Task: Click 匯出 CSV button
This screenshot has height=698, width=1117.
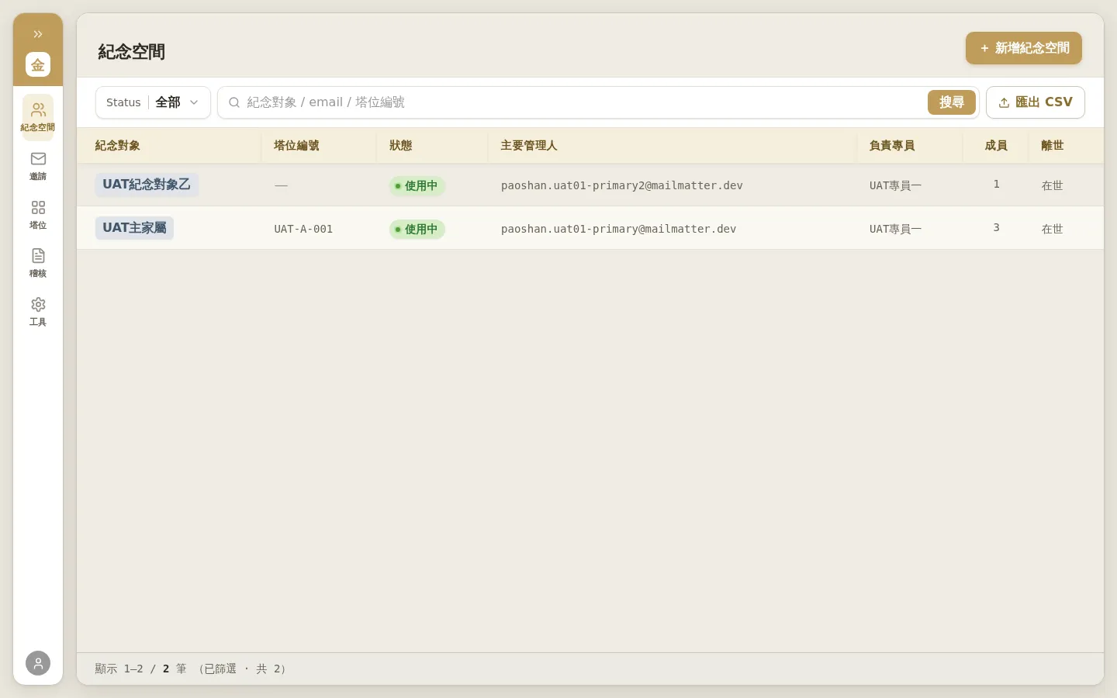Action: (1036, 102)
